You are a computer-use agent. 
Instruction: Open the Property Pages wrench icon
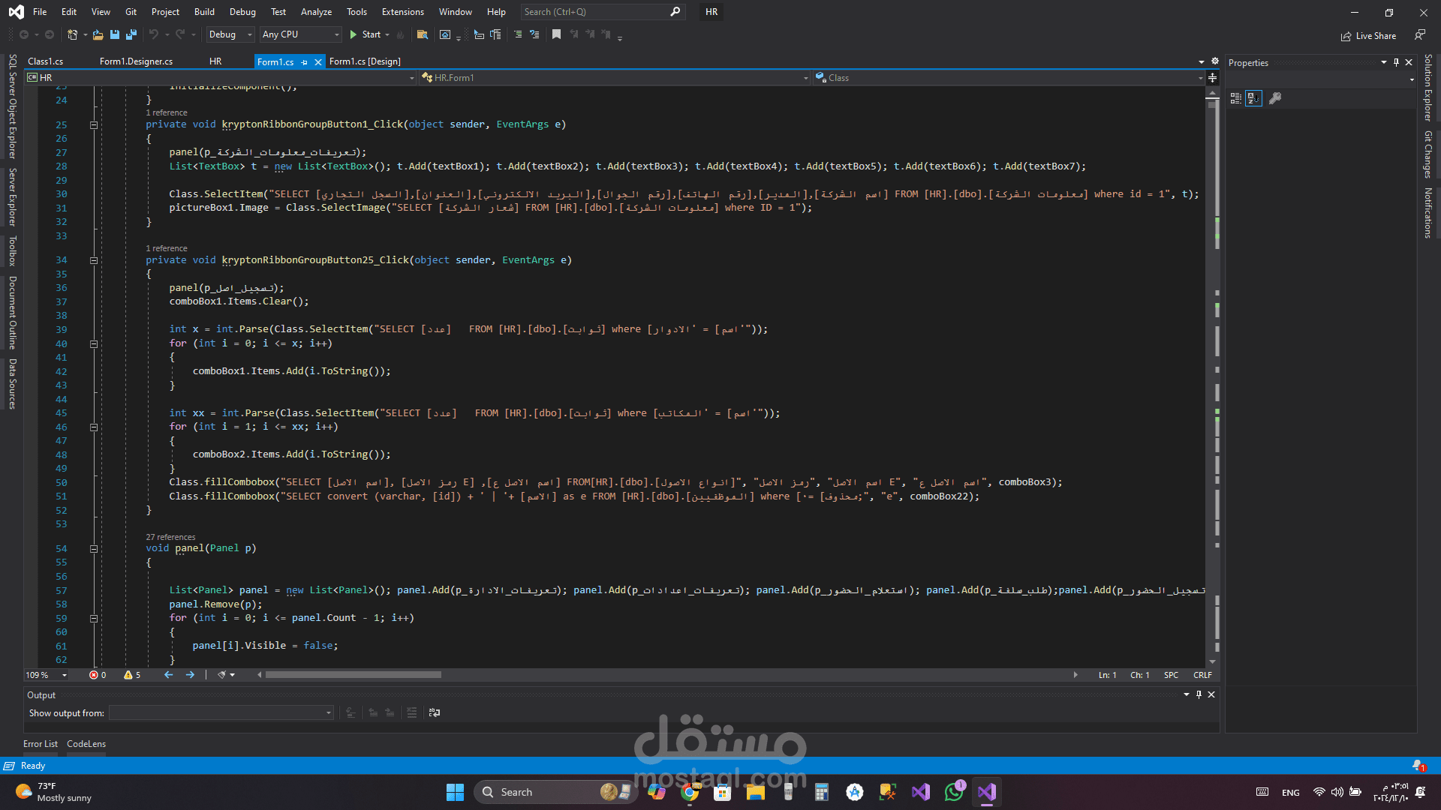point(1275,98)
